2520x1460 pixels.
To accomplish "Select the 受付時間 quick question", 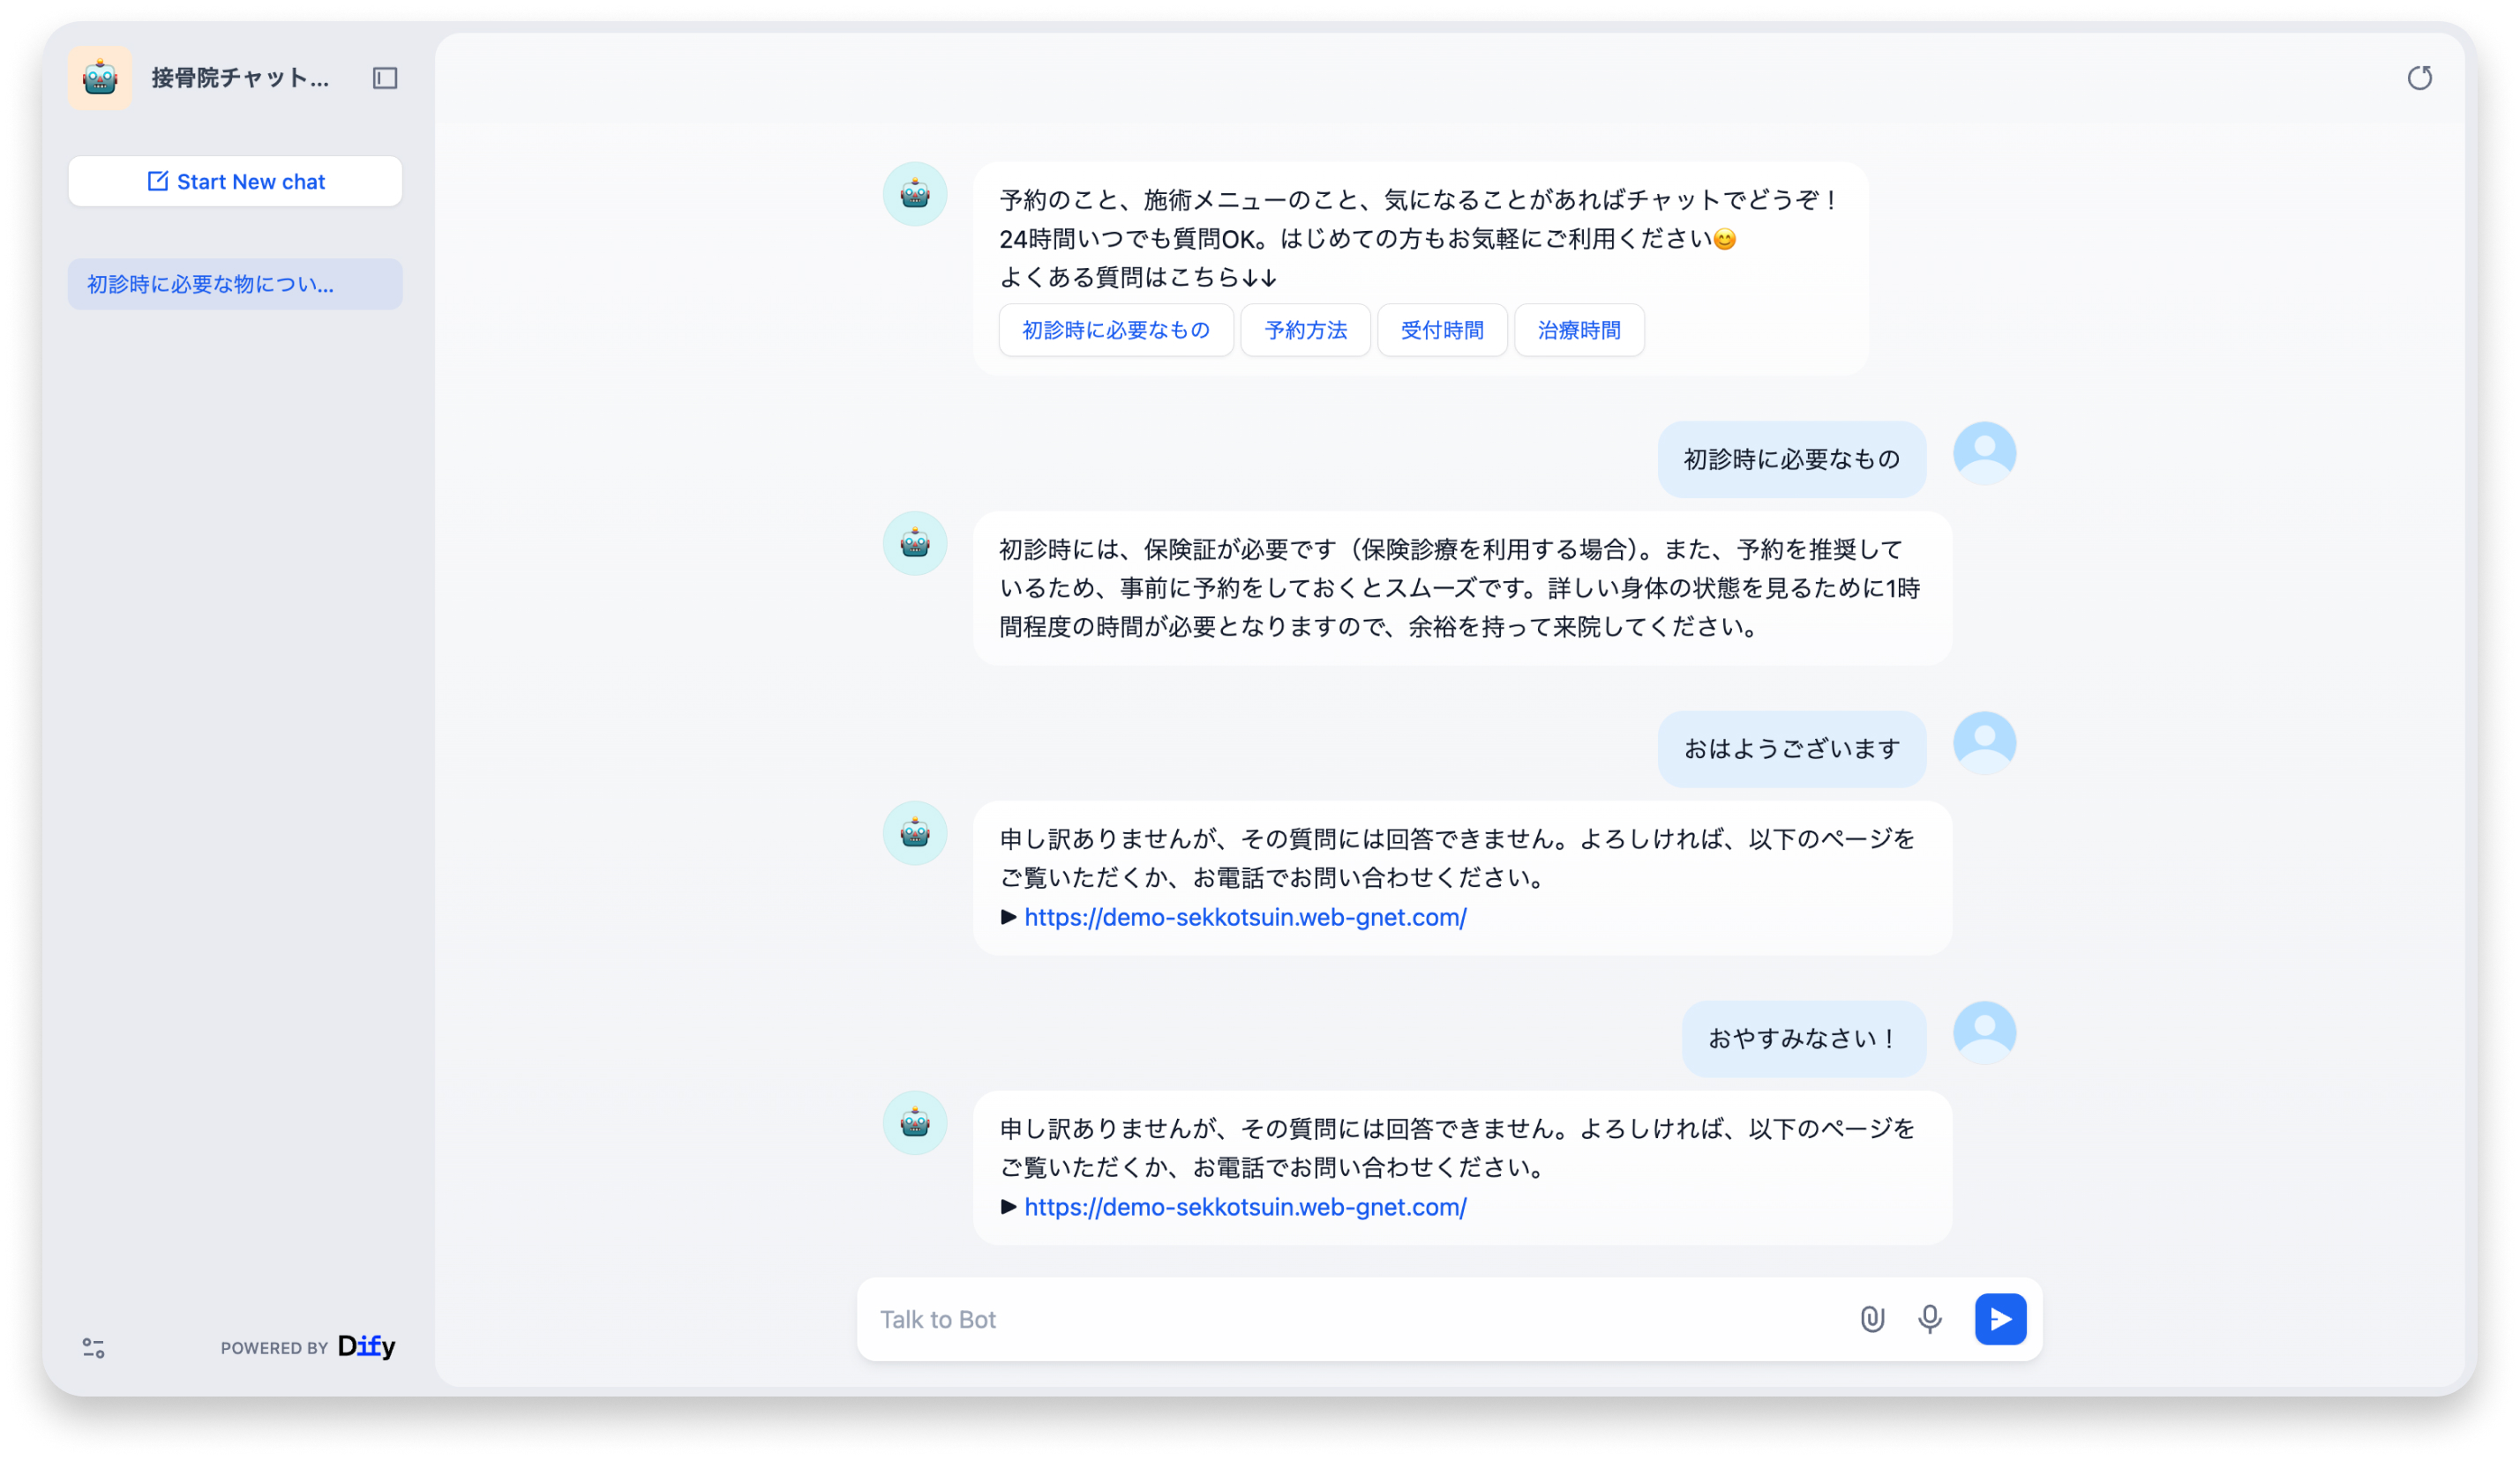I will (x=1442, y=330).
